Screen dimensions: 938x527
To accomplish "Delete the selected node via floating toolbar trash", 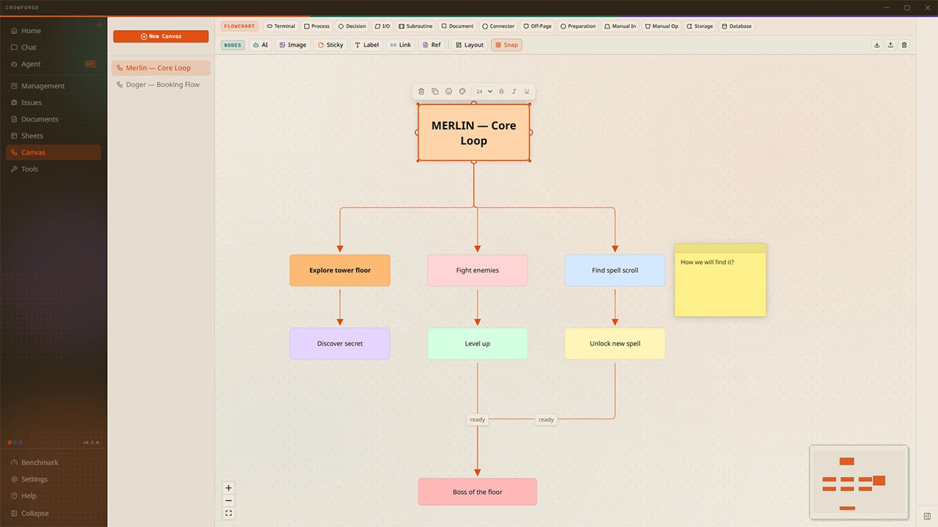I will [x=421, y=91].
